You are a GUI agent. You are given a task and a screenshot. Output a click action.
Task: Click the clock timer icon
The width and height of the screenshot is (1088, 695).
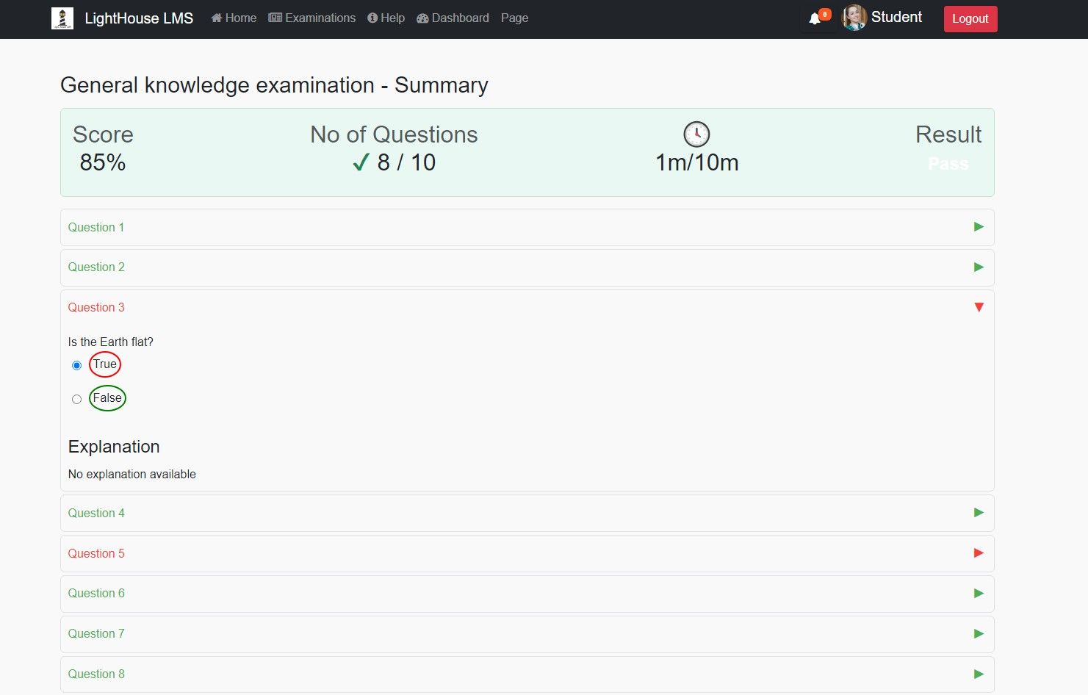tap(696, 134)
